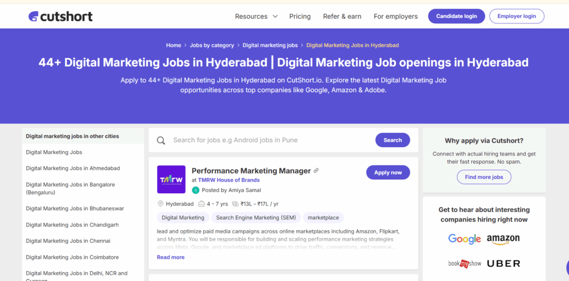
Task: Copy link icon next to job title
Action: click(316, 170)
